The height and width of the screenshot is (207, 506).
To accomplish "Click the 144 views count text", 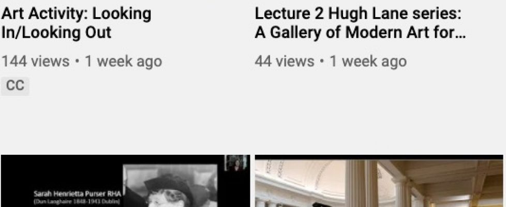I will [36, 62].
